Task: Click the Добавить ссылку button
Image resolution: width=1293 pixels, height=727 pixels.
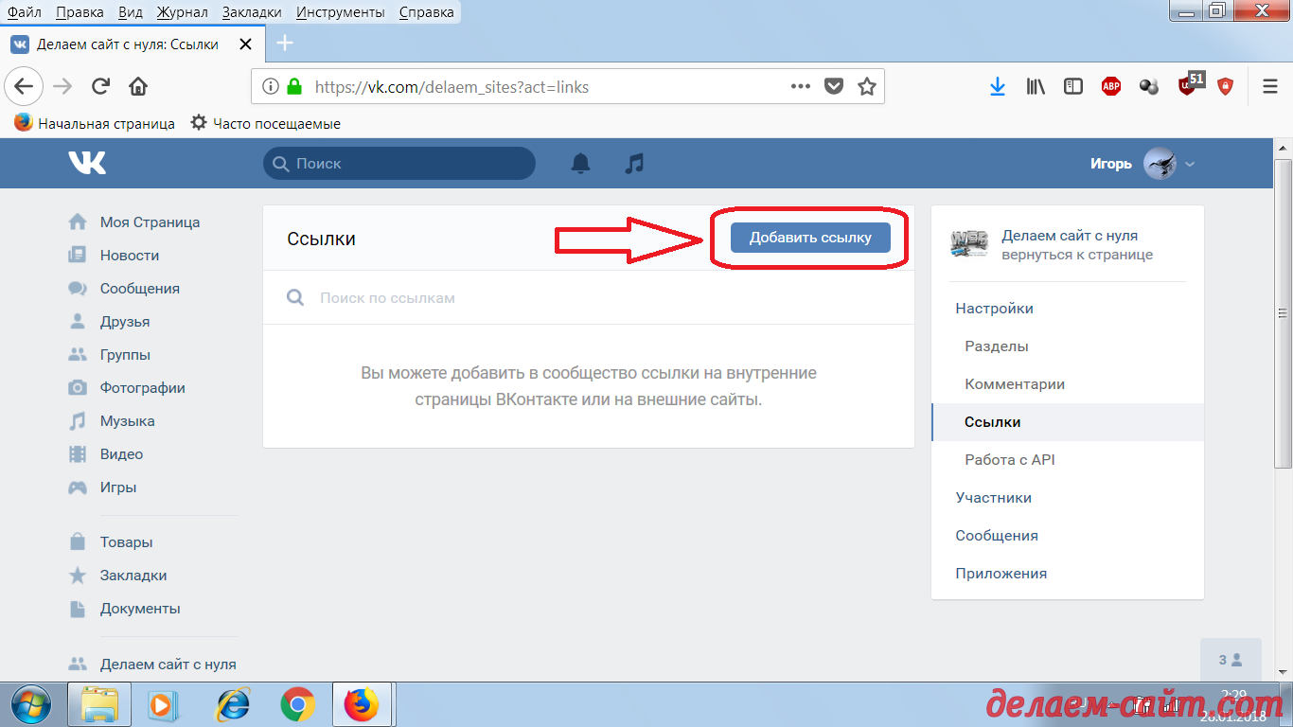Action: point(810,238)
